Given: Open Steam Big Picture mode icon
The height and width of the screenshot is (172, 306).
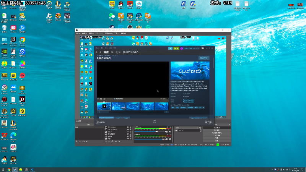Looking at the screenshot, I should (203, 48).
